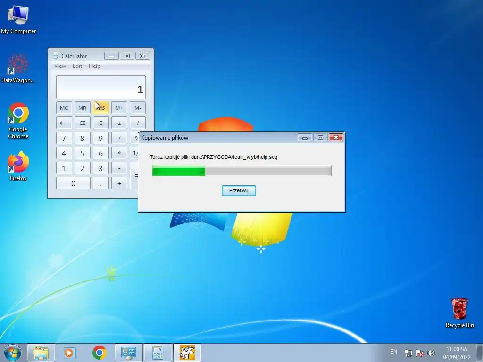Close the Kopiowanie plików dialog
Screen dimensions: 483x362
click(336, 137)
